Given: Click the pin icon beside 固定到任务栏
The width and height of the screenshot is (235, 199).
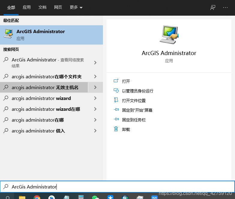Looking at the screenshot, I should [x=116, y=119].
